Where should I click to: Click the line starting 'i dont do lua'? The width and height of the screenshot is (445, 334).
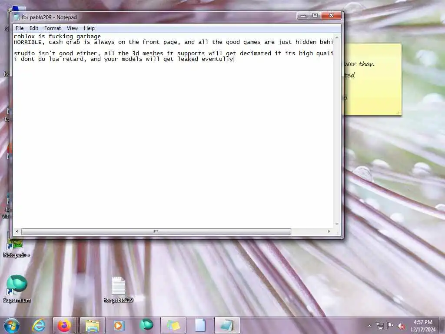coord(123,59)
